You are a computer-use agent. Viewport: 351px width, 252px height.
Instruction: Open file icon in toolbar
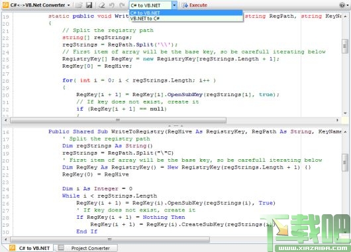coord(79,5)
